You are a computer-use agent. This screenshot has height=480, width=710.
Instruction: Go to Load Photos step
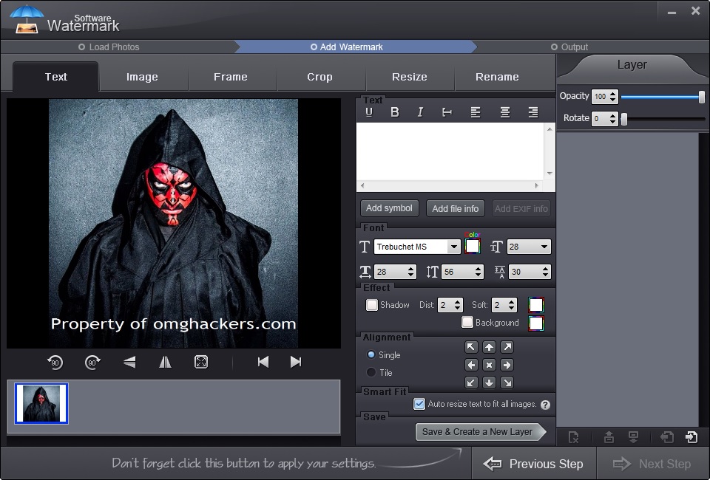pyautogui.click(x=109, y=47)
